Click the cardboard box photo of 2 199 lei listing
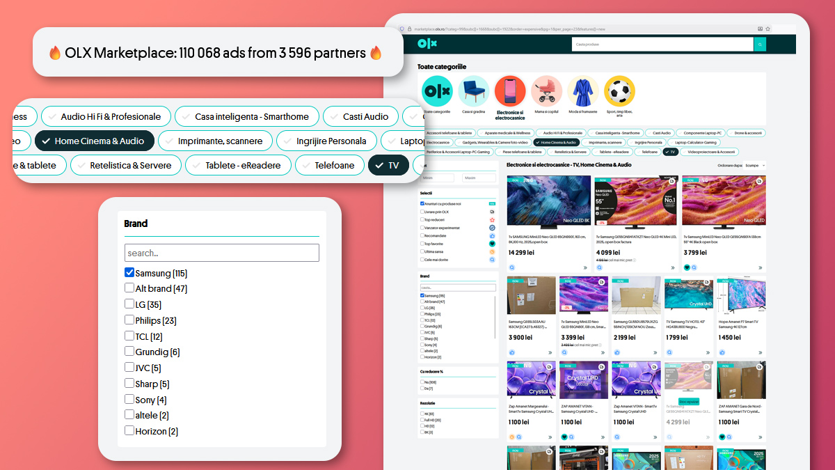Viewport: 835px width, 470px height. [x=636, y=295]
